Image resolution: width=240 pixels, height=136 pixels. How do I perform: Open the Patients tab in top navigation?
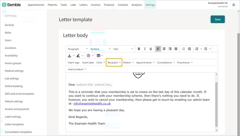[52, 5]
